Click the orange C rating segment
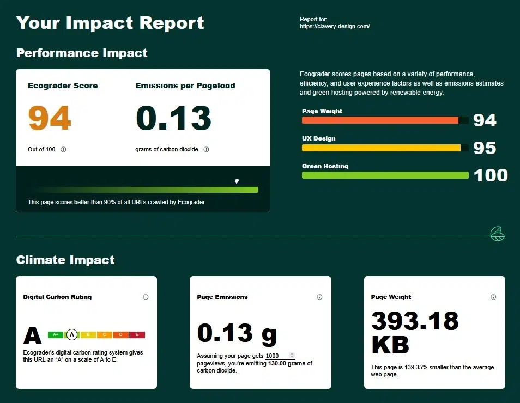The image size is (520, 403). coord(105,335)
